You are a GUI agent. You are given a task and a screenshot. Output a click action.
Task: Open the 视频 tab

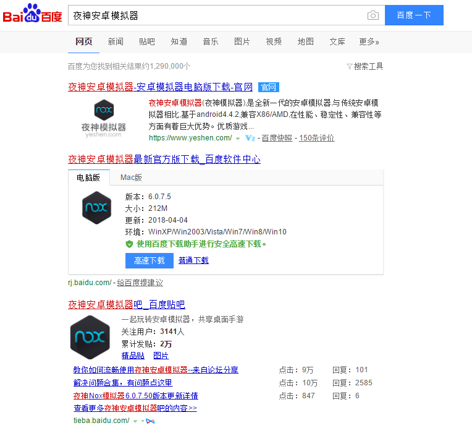click(274, 41)
